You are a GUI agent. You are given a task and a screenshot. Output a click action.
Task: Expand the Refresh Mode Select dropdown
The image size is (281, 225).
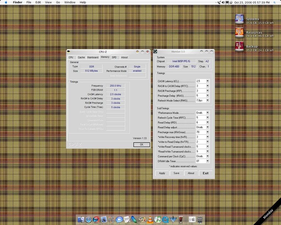pyautogui.click(x=207, y=101)
